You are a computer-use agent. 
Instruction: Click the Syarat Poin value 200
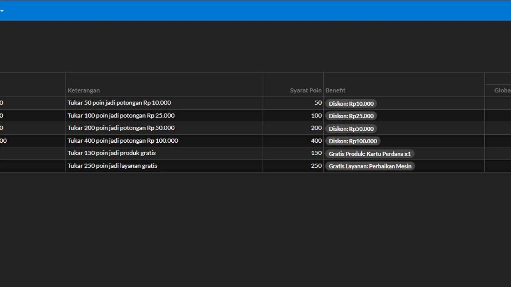point(317,128)
